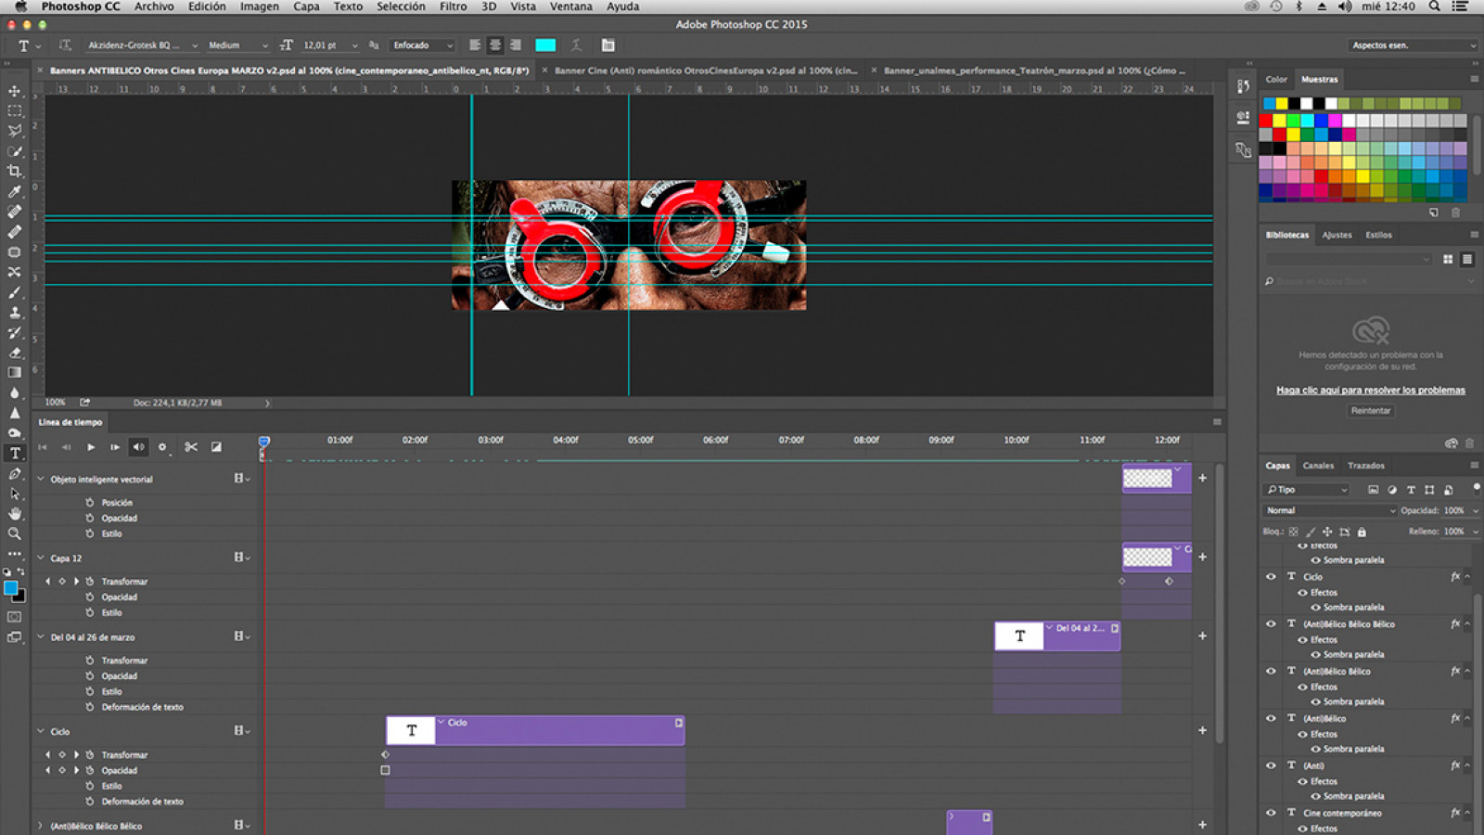Open the font family dropdown
Viewport: 1484px width, 835px height.
[x=142, y=45]
